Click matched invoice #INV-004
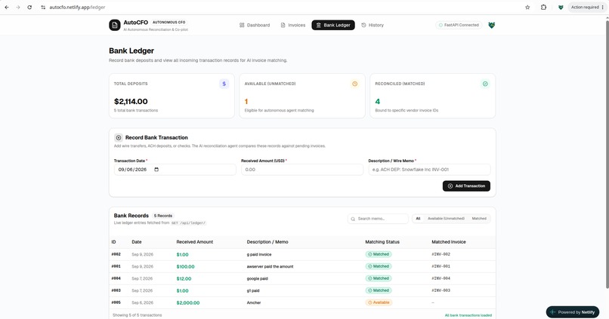The image size is (609, 319). 441,278
